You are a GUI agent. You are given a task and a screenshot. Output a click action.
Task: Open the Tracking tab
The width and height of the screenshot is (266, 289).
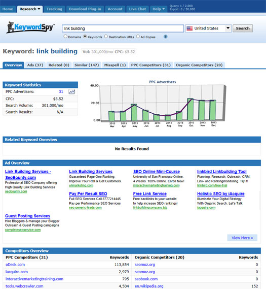[54, 9]
